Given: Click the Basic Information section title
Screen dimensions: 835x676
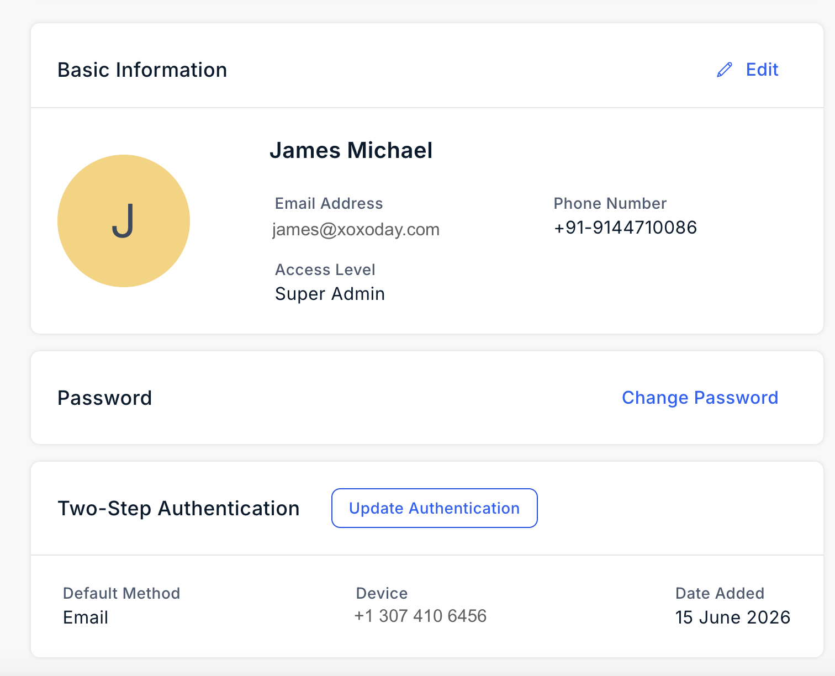Looking at the screenshot, I should point(142,70).
